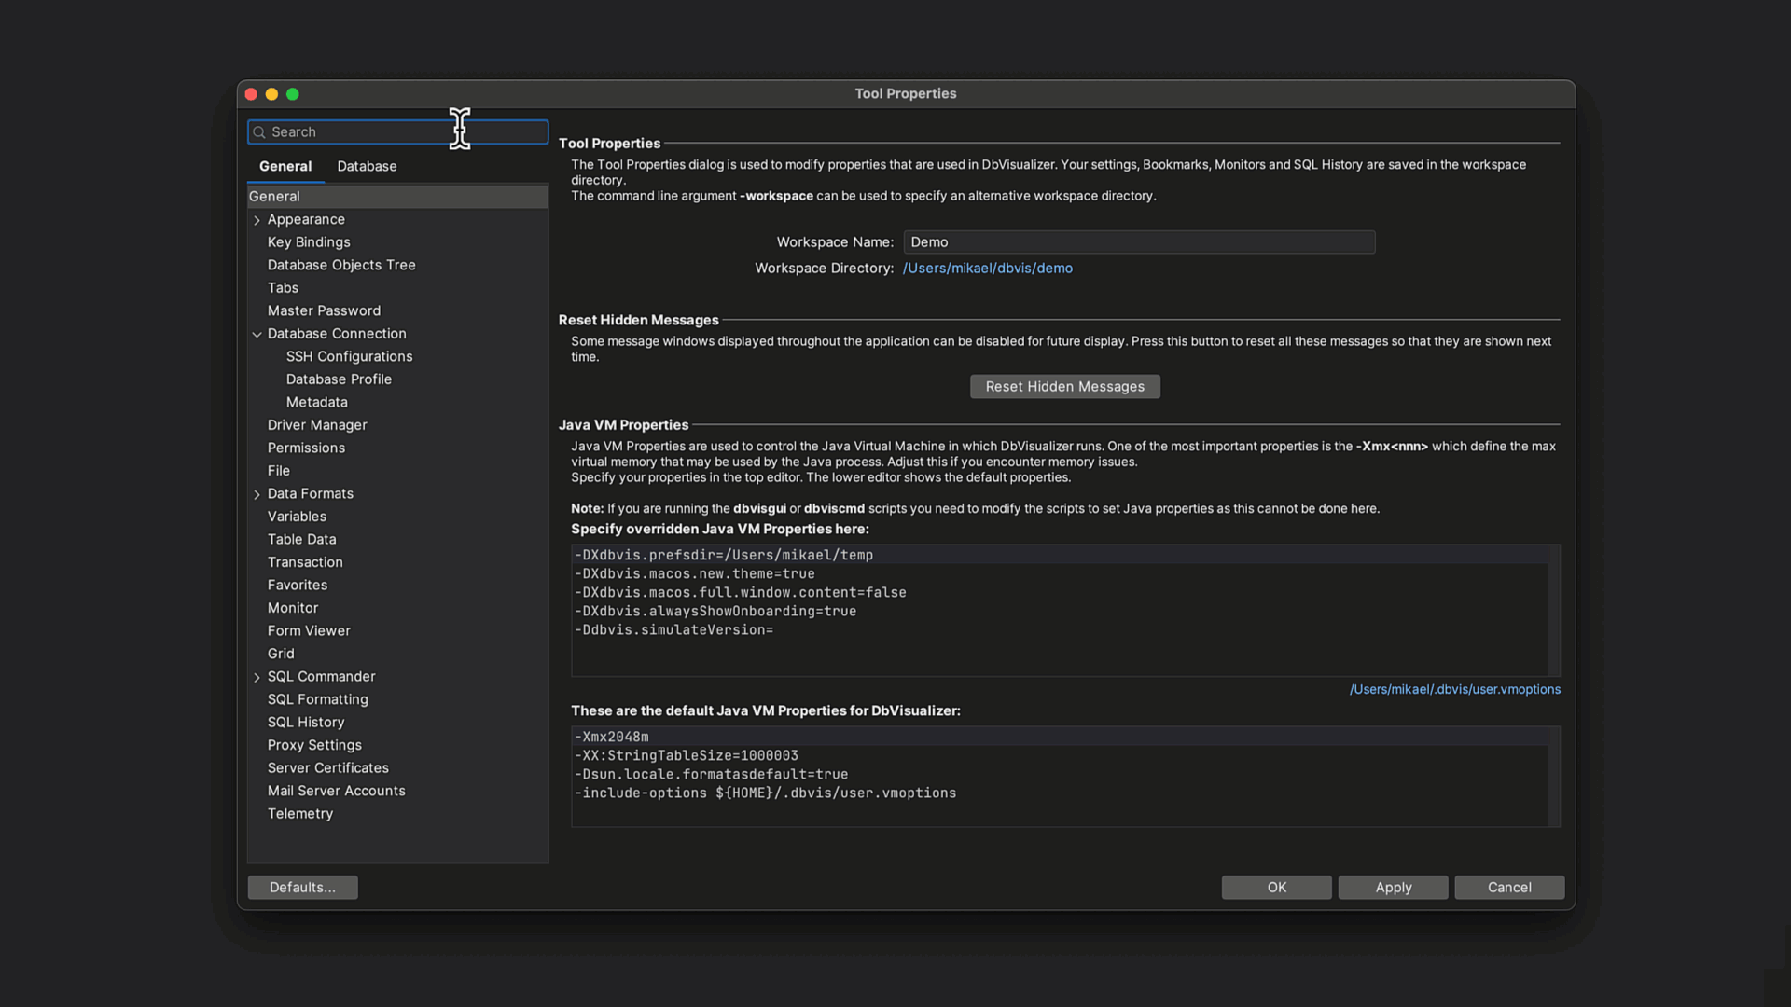Select the Tabs category
This screenshot has height=1007, width=1791.
283,288
